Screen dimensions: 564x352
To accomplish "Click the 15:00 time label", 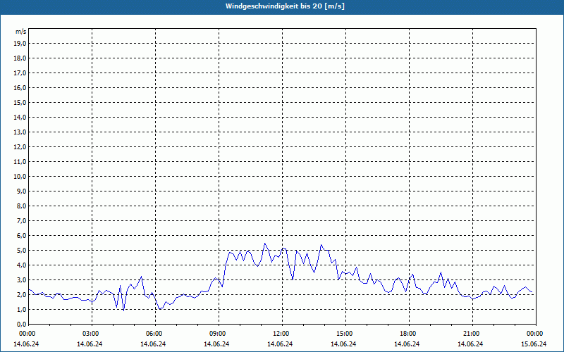I will coord(345,334).
